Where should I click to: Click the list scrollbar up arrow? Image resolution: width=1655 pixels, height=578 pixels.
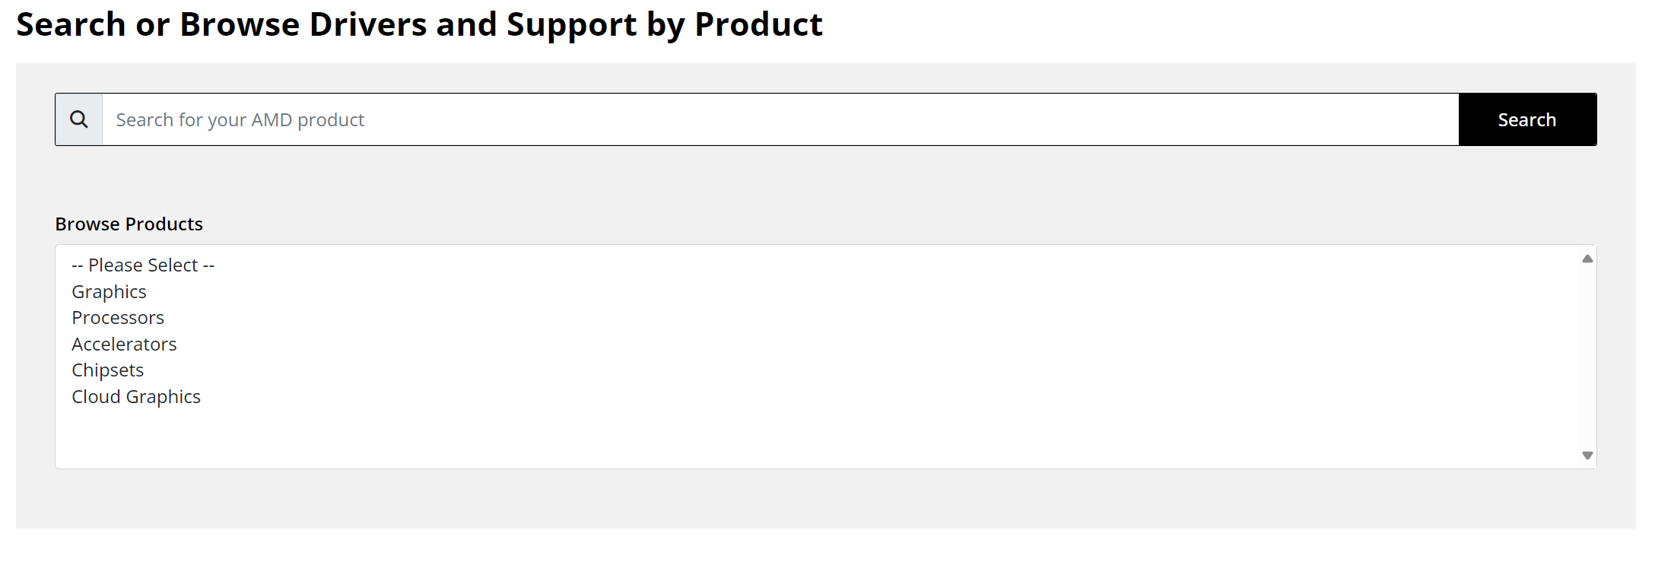[1587, 259]
